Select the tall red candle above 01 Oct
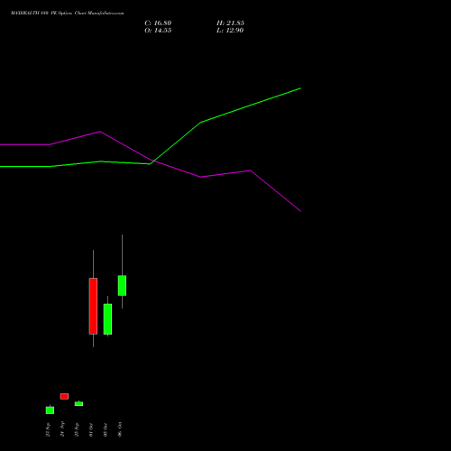The height and width of the screenshot is (451, 451). click(93, 306)
